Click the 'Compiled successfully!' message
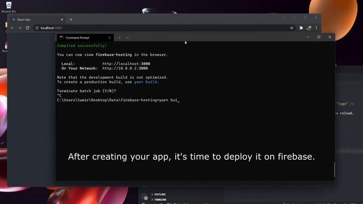The width and height of the screenshot is (363, 204). pos(82,45)
